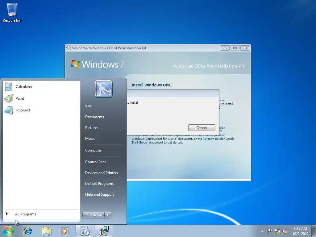
Task: Switch to the installer taskbar item
Action: (x=104, y=231)
